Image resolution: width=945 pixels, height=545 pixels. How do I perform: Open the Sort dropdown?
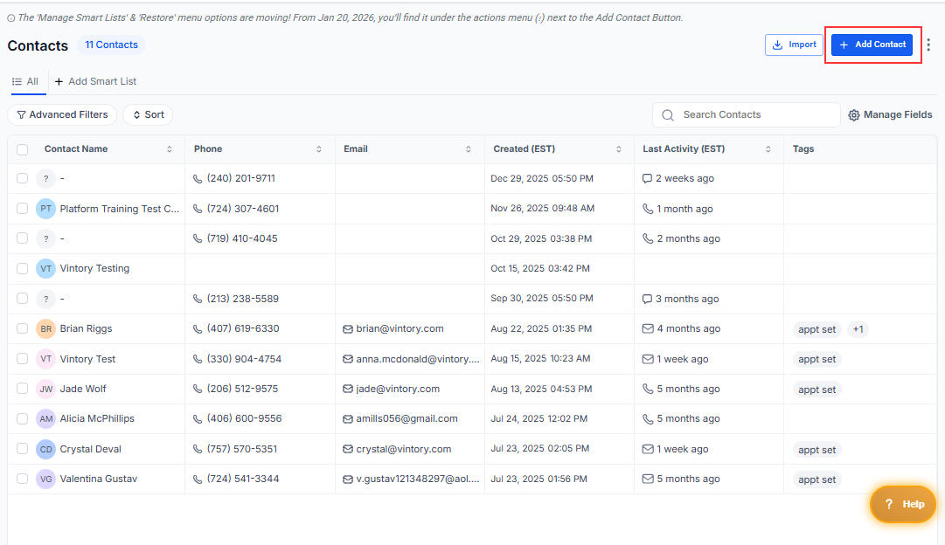[x=148, y=114]
